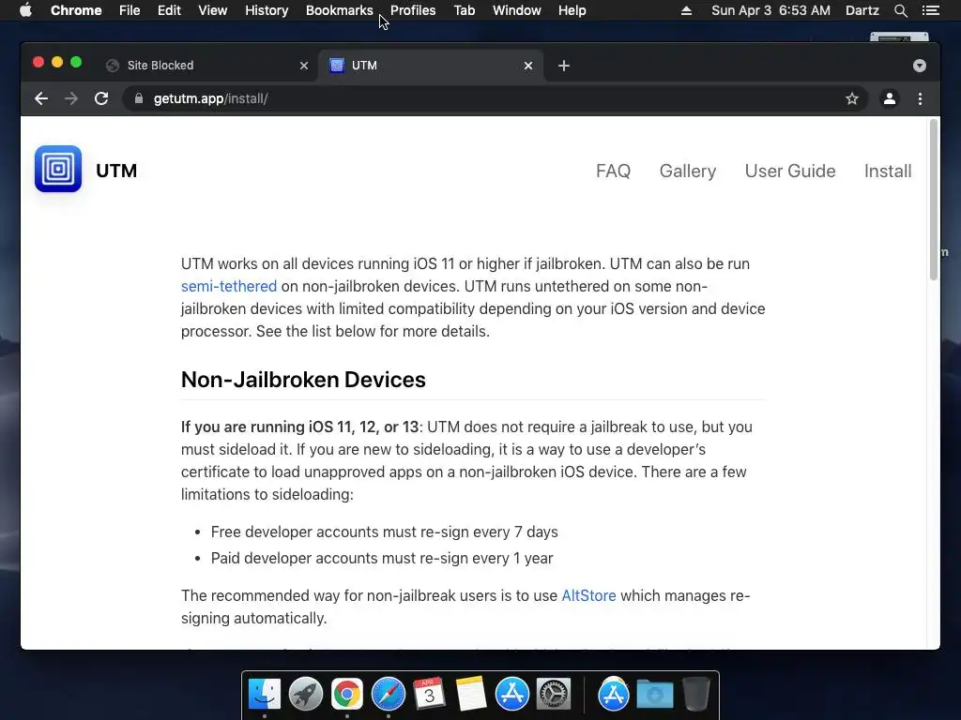The image size is (961, 720).
Task: Open Finder from the Dock
Action: point(265,695)
